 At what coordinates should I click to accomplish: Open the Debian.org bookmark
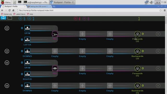click(x=6, y=14)
